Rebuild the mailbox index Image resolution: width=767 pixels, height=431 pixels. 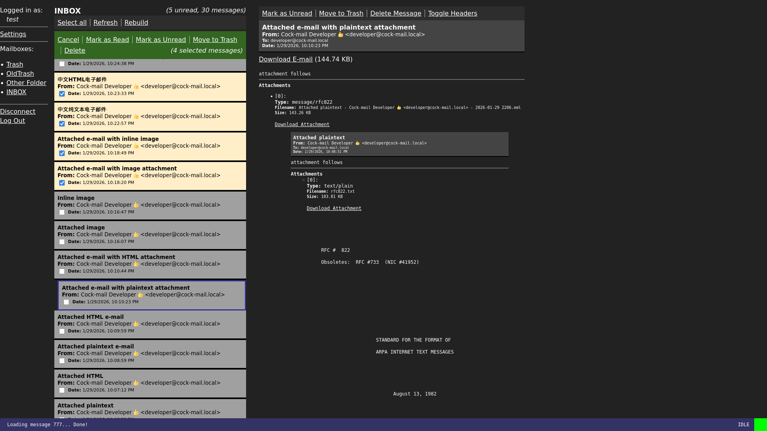pos(136,22)
